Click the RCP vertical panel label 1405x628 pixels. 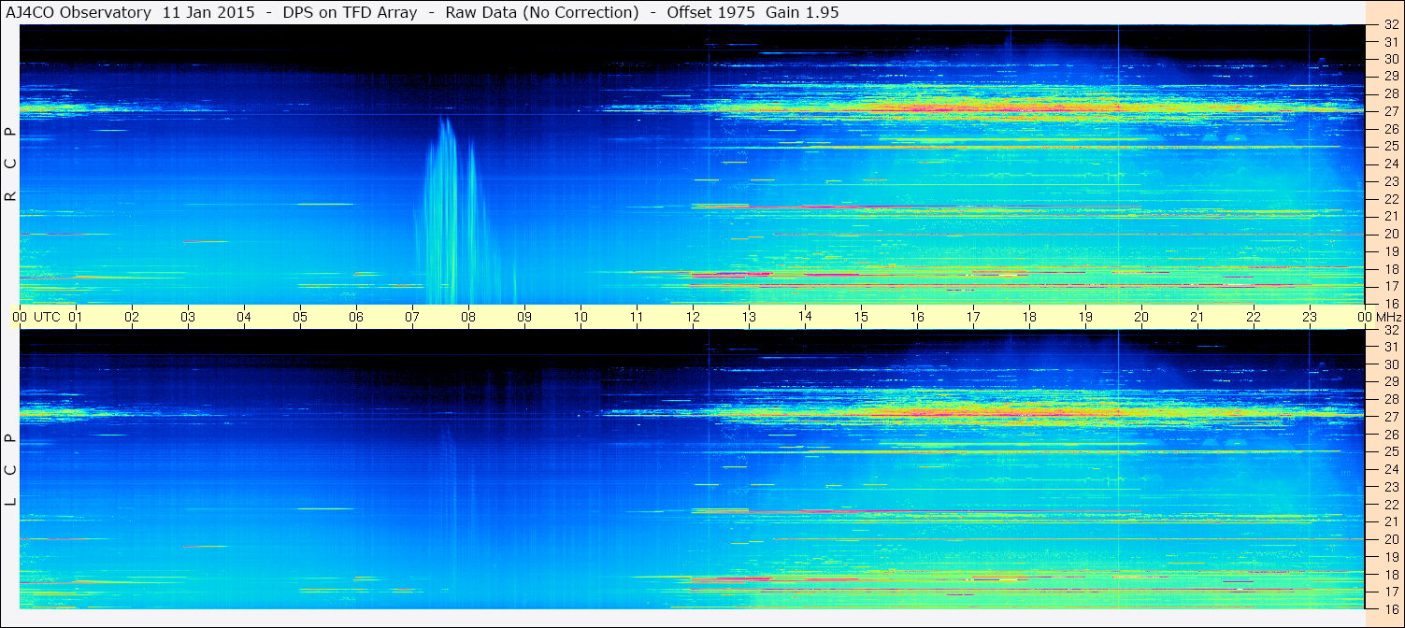(x=10, y=164)
